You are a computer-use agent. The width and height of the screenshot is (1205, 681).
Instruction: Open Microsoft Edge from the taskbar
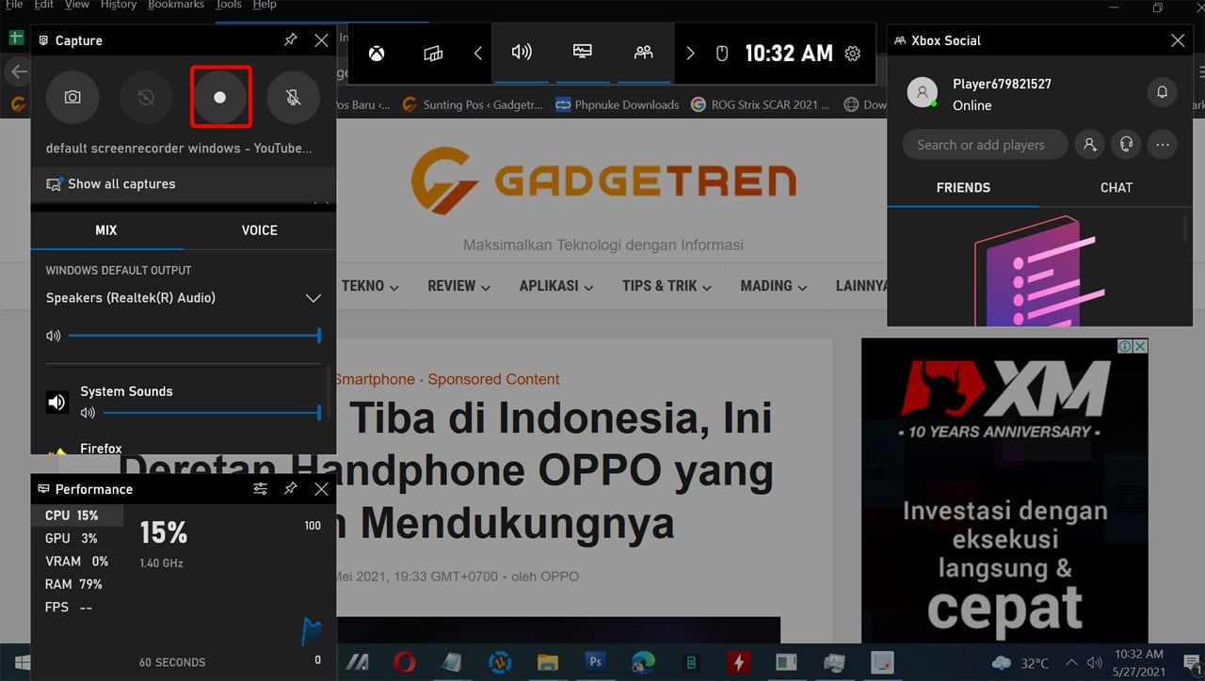click(643, 662)
